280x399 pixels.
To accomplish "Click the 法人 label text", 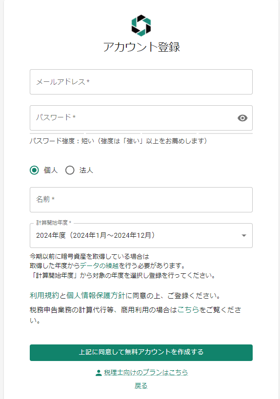I will [86, 170].
